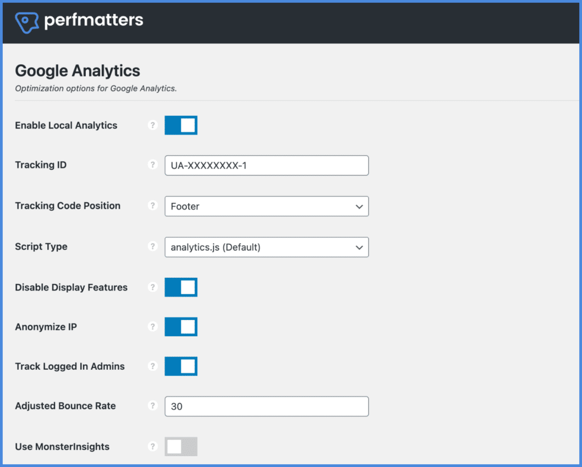This screenshot has height=467, width=582.
Task: Click the 'Script Type' label
Action: pyautogui.click(x=41, y=247)
